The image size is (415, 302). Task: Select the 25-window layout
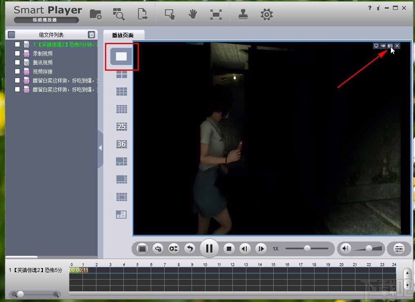pyautogui.click(x=121, y=127)
